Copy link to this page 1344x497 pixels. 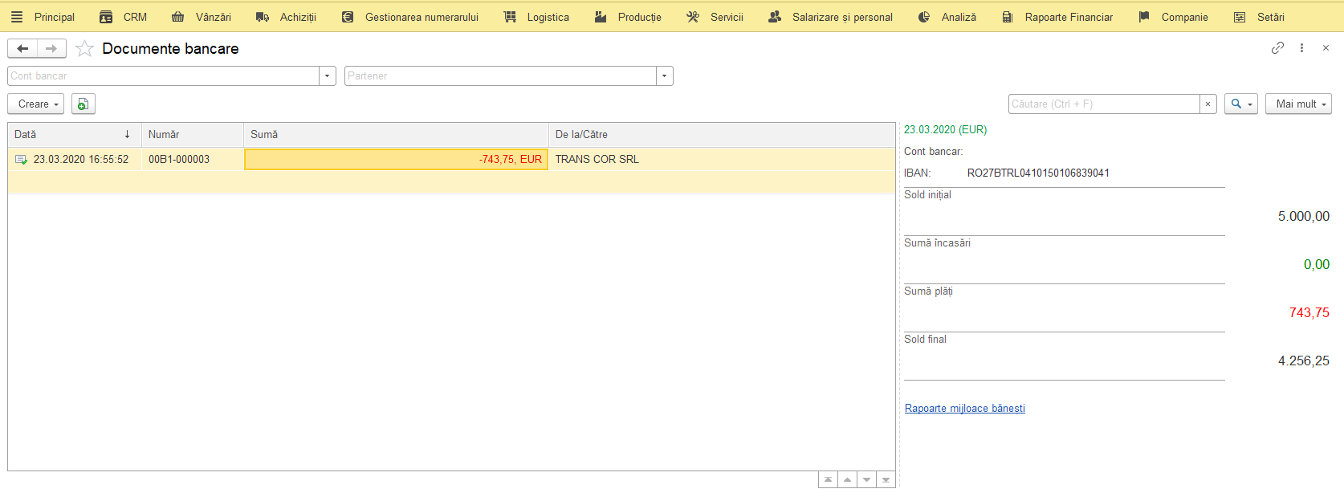pyautogui.click(x=1277, y=48)
